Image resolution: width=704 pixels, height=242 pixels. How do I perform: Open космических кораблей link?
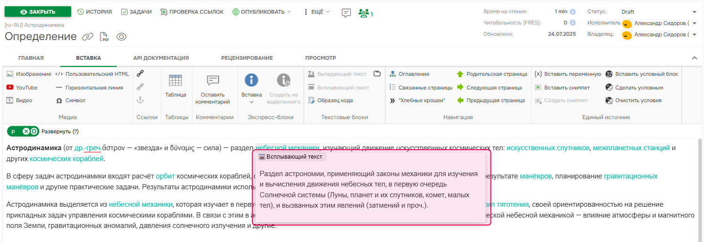tap(66, 159)
